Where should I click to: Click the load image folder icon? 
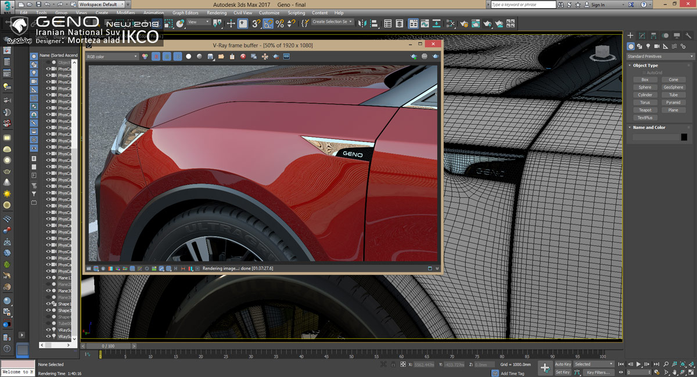pos(221,57)
